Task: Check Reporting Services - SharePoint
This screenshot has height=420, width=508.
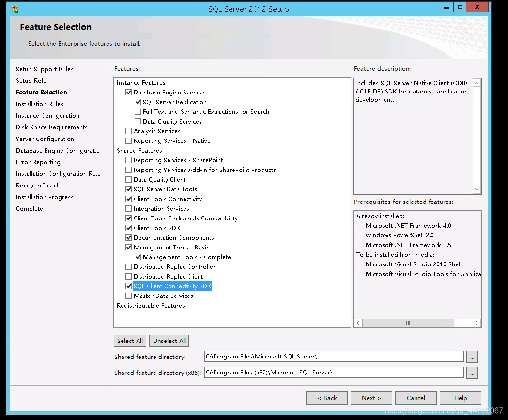Action: click(x=129, y=160)
